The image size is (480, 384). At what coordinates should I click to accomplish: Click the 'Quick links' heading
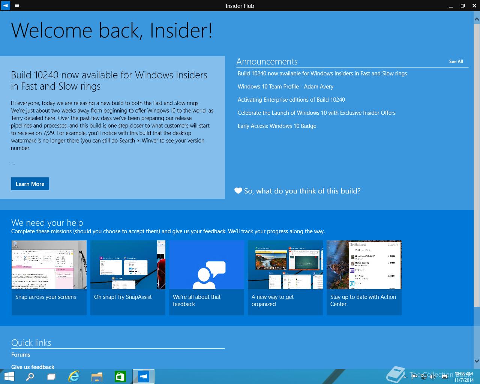(31, 342)
